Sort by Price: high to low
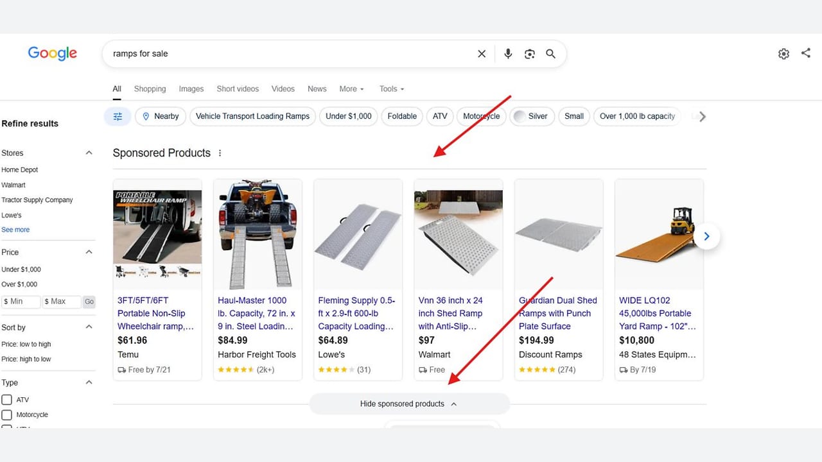822x462 pixels. pyautogui.click(x=26, y=359)
